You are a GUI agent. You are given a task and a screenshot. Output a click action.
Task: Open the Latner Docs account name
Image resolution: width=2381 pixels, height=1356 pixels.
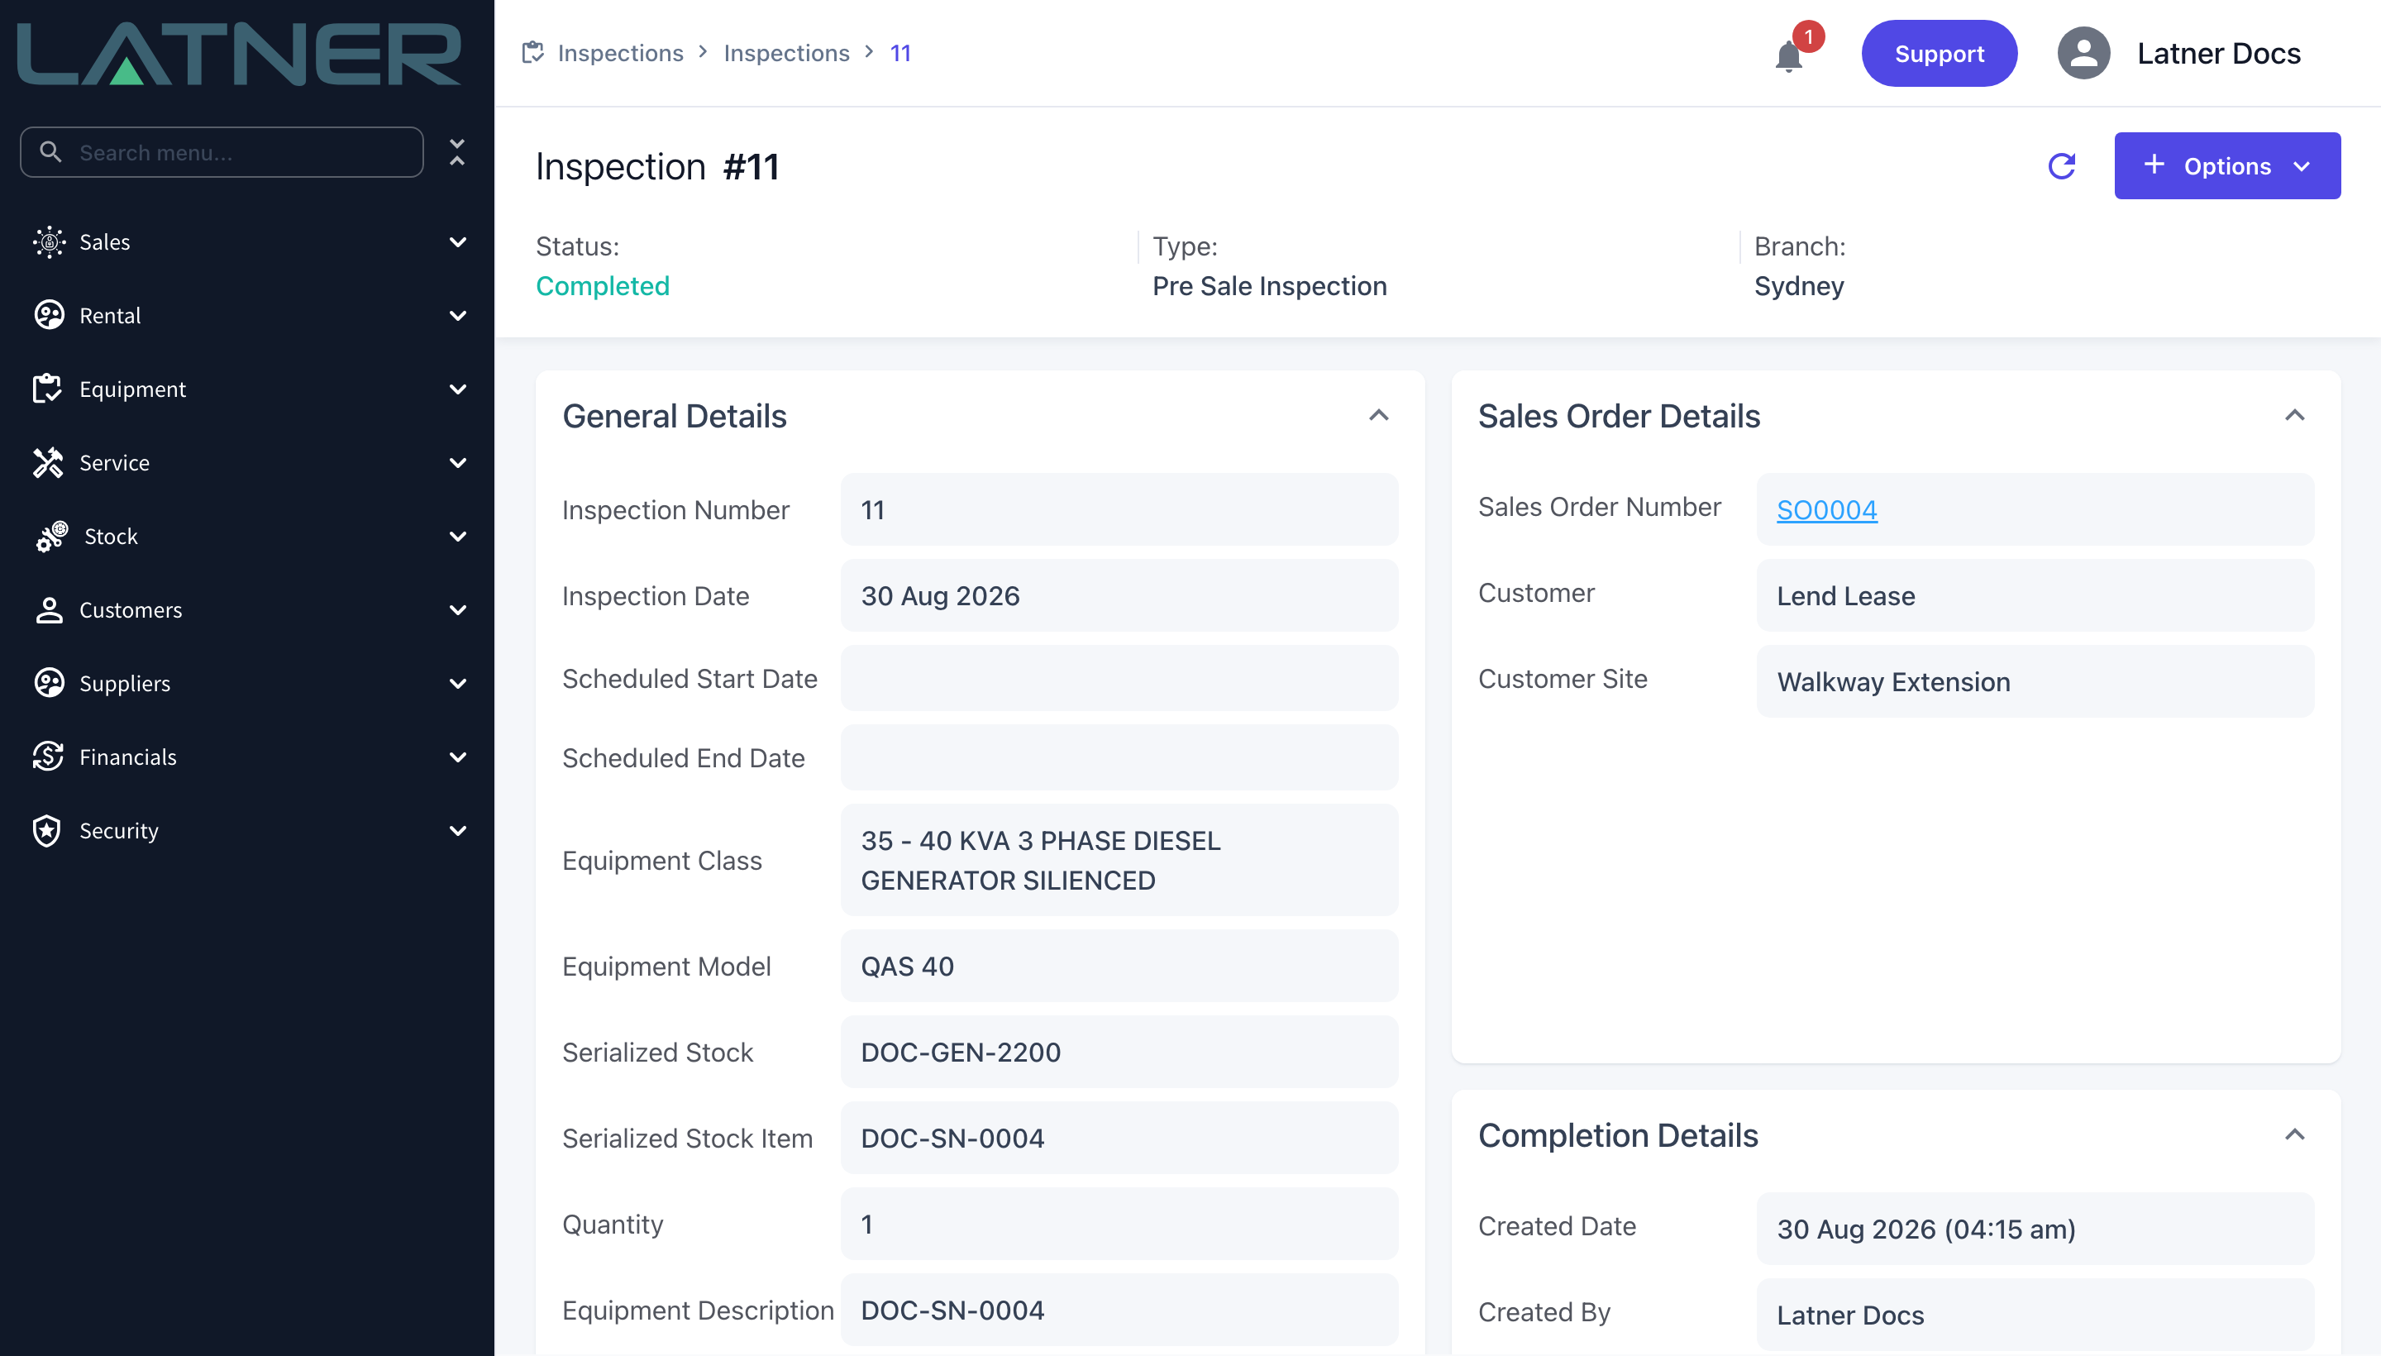coord(2218,53)
